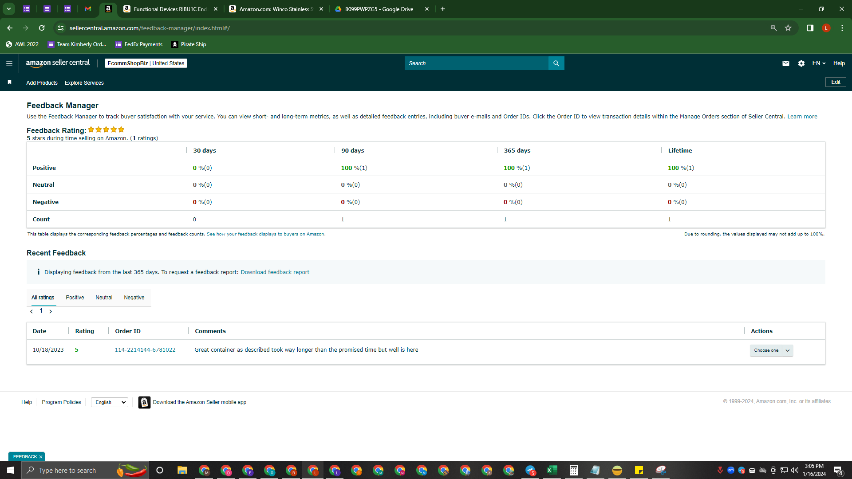Open Sticky Notes from the taskbar

tap(639, 470)
